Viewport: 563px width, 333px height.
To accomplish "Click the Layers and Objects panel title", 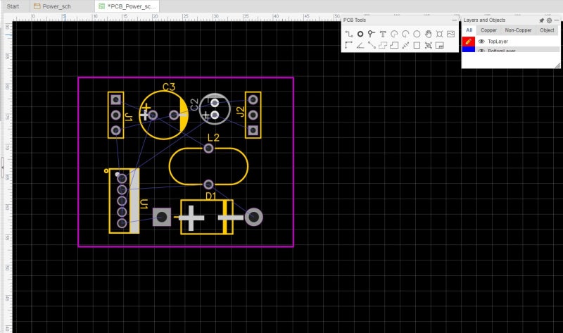I will [x=484, y=20].
